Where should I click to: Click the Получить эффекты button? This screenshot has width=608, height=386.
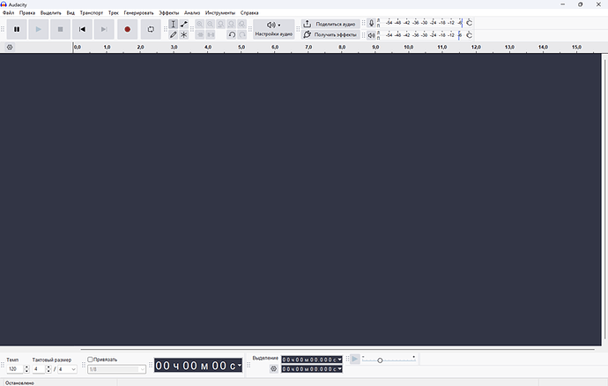330,34
